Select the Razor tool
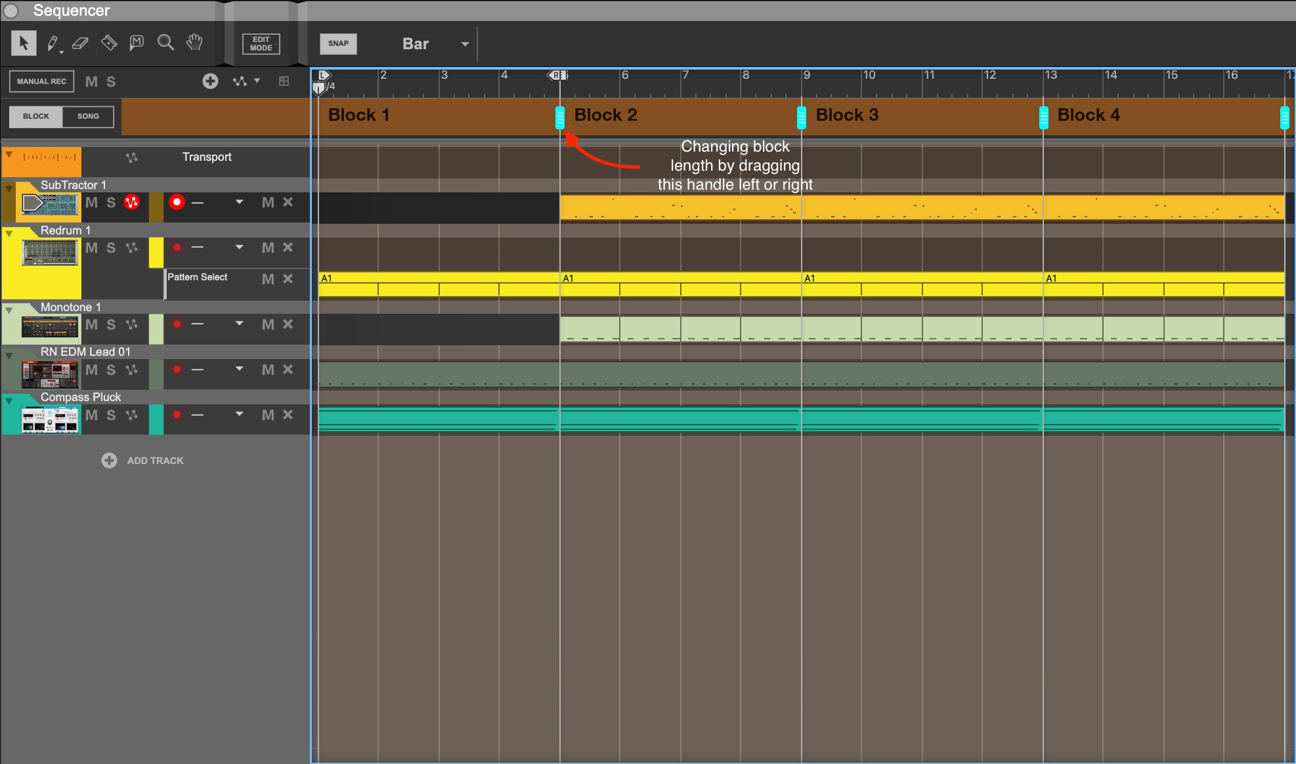This screenshot has height=764, width=1296. [x=109, y=43]
